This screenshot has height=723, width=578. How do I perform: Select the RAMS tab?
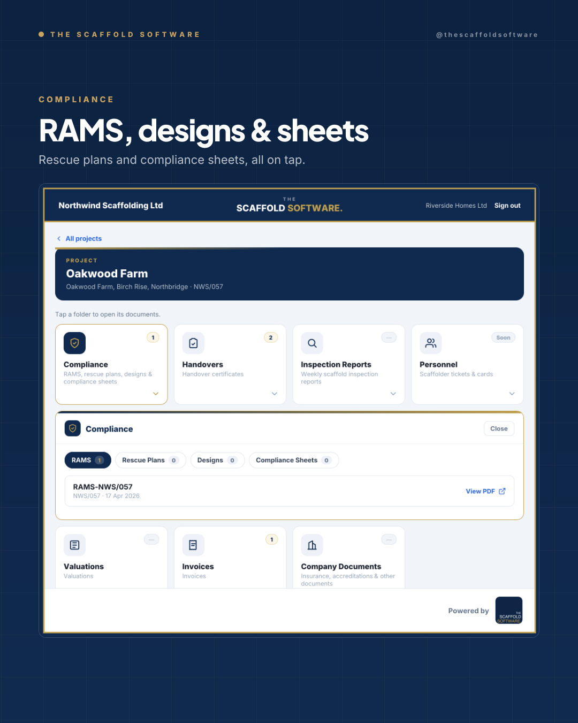(x=88, y=460)
